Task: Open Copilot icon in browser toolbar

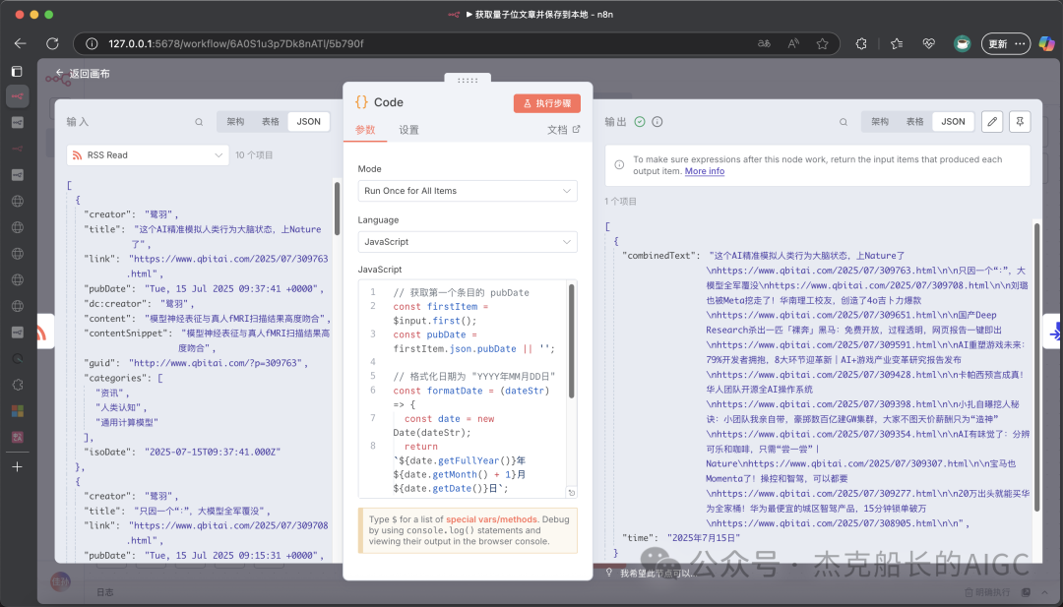Action: 1046,43
